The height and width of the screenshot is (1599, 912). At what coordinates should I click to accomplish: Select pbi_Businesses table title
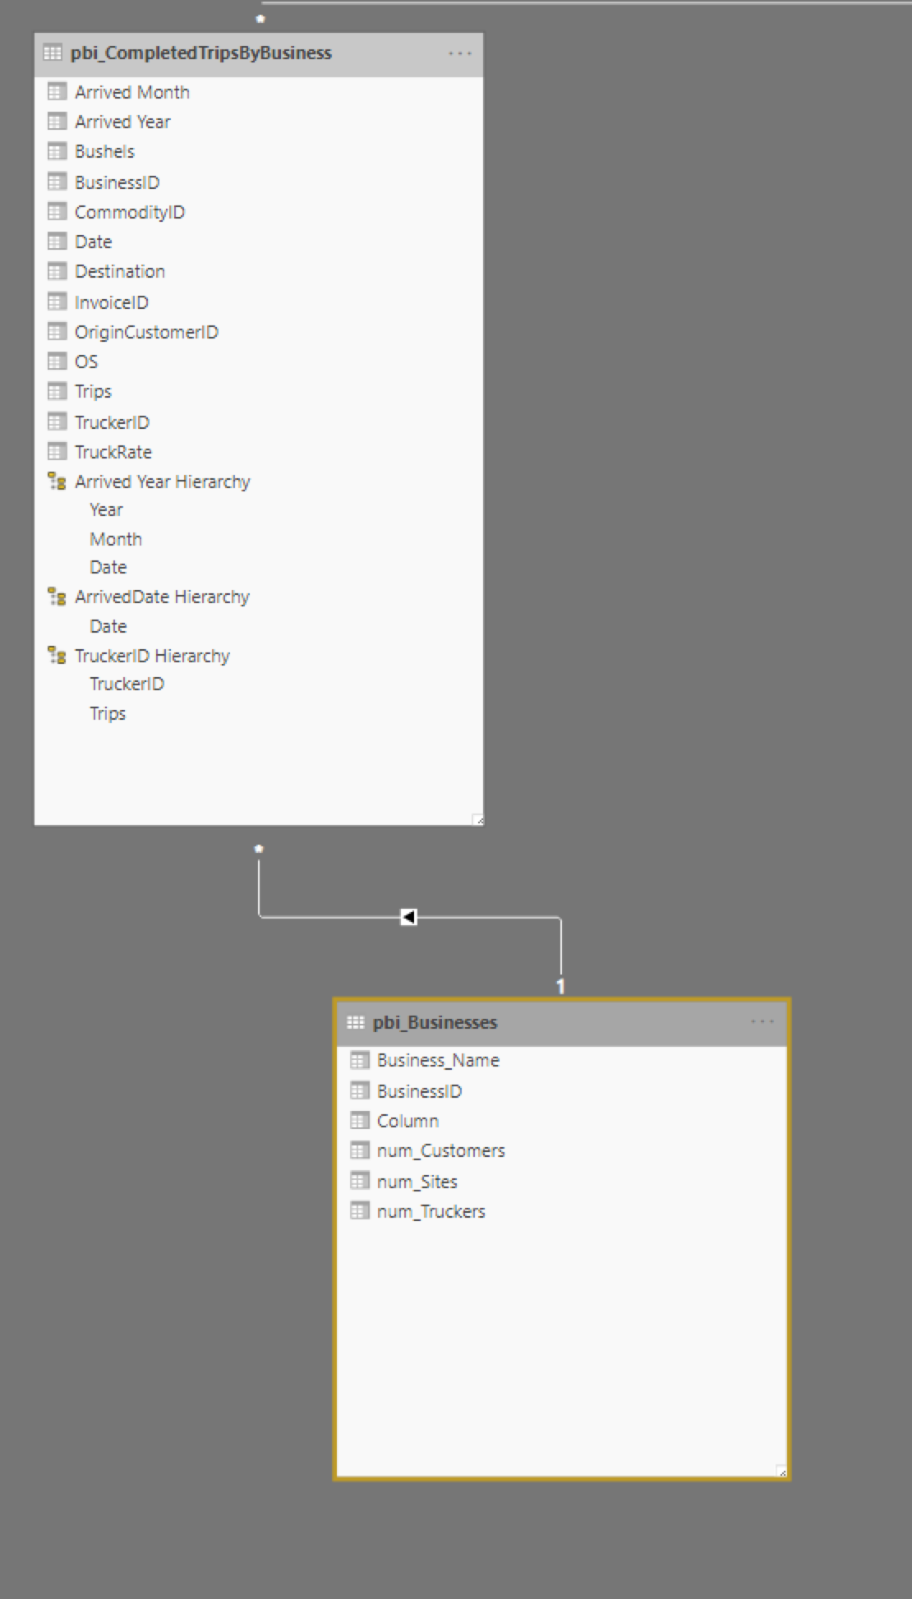(x=435, y=1022)
